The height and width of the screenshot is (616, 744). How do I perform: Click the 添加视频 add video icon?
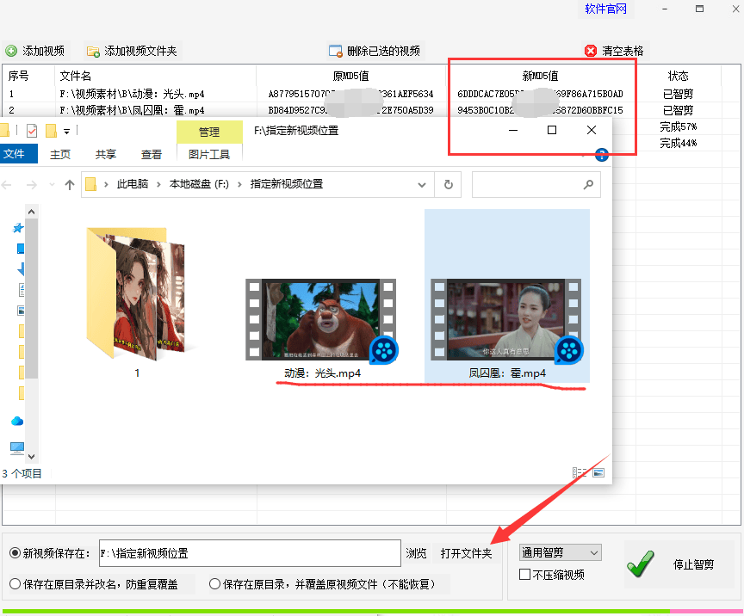point(11,51)
